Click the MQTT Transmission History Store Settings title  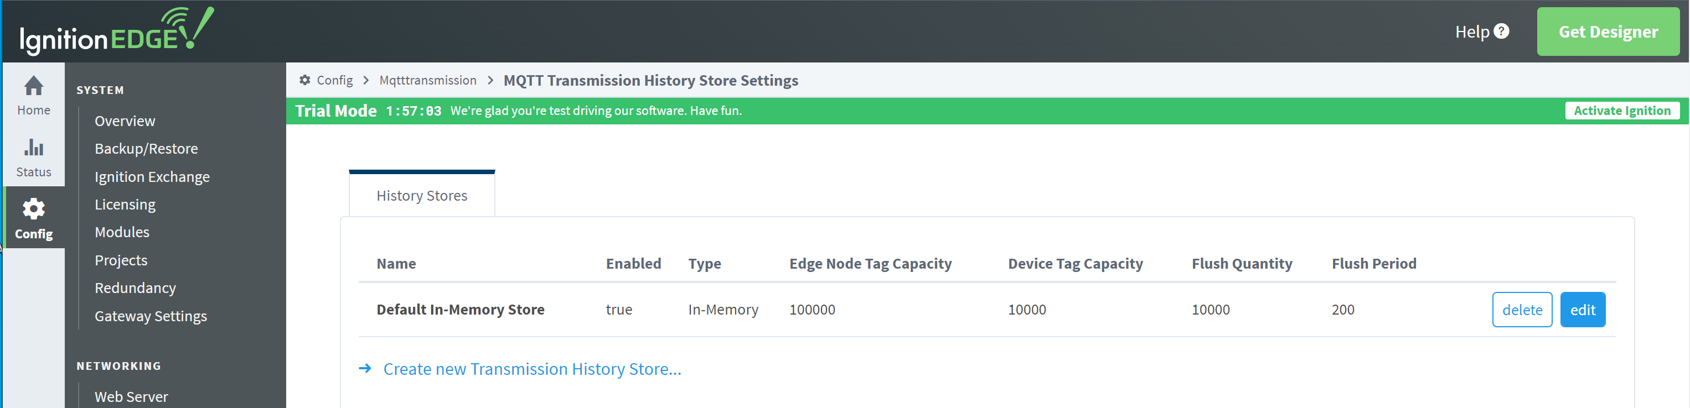click(x=651, y=81)
